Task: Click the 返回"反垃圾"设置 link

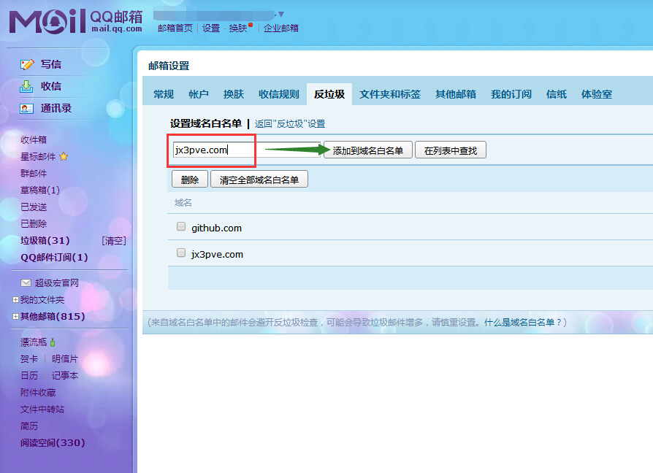Action: (290, 124)
